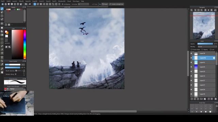
Task: Open the Window menu
Action: 62,1
